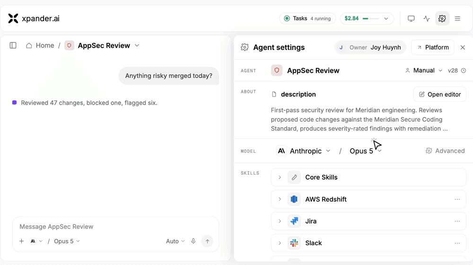Click the Anthropic logo in model row
The width and height of the screenshot is (473, 265).
click(281, 151)
